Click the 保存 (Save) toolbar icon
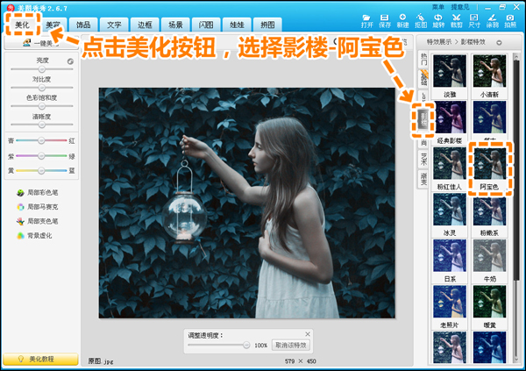 [384, 19]
